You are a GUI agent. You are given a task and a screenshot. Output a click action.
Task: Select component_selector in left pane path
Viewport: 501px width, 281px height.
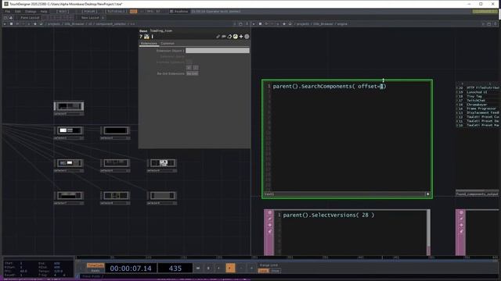click(x=111, y=24)
